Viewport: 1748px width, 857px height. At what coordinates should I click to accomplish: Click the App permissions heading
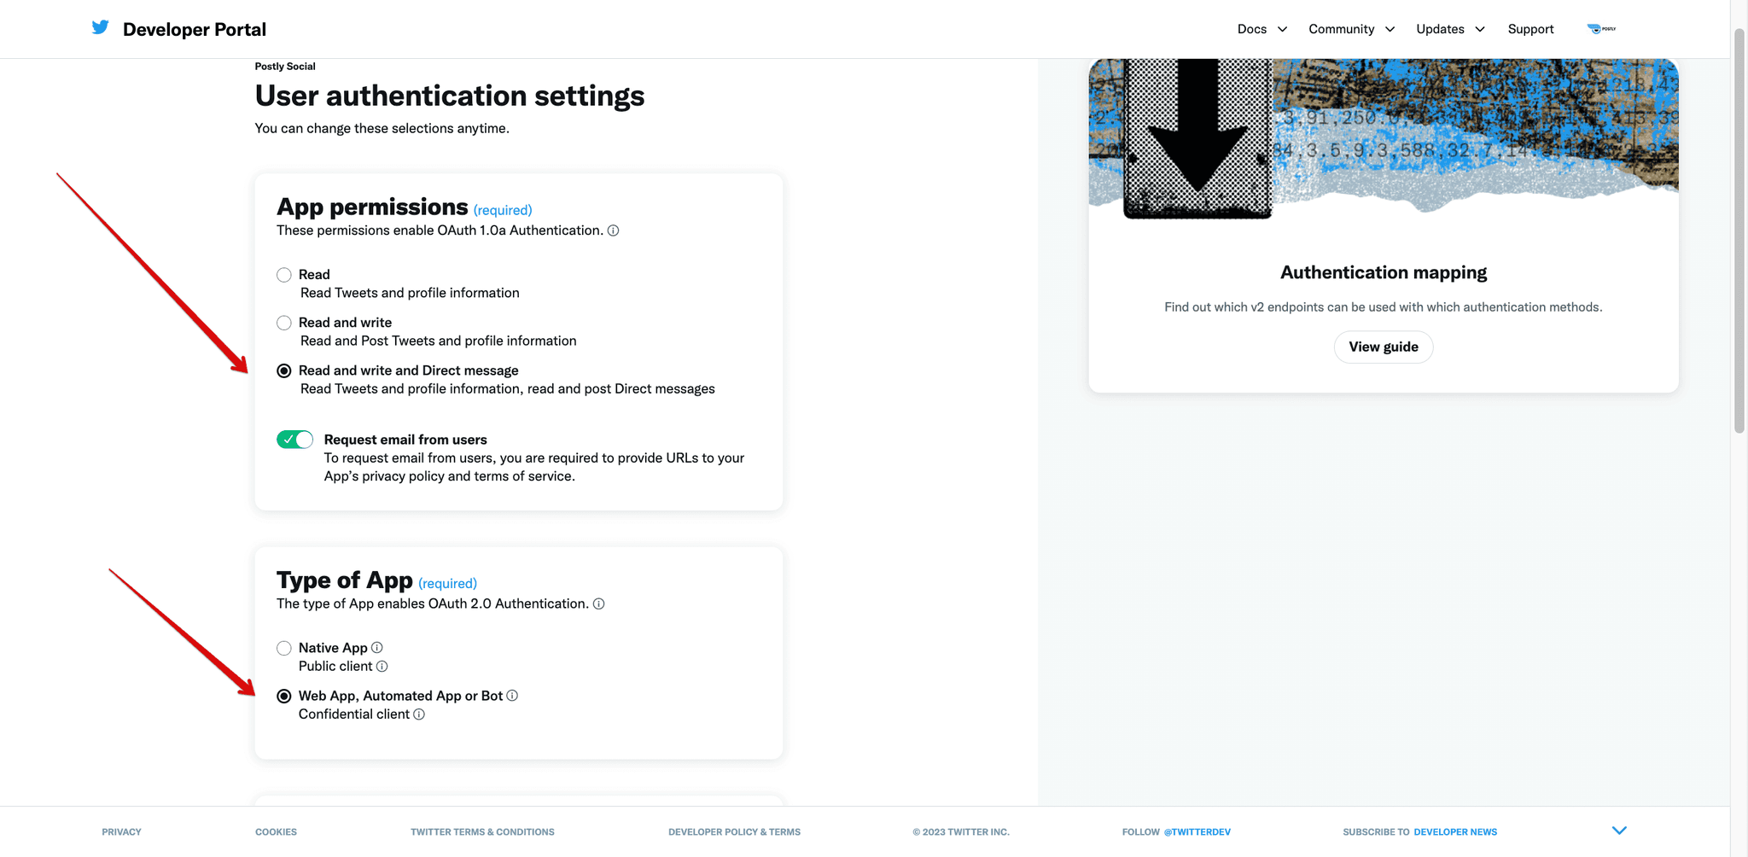coord(372,207)
